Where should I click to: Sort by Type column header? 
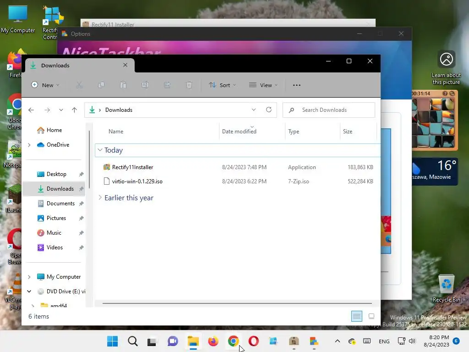point(312,132)
